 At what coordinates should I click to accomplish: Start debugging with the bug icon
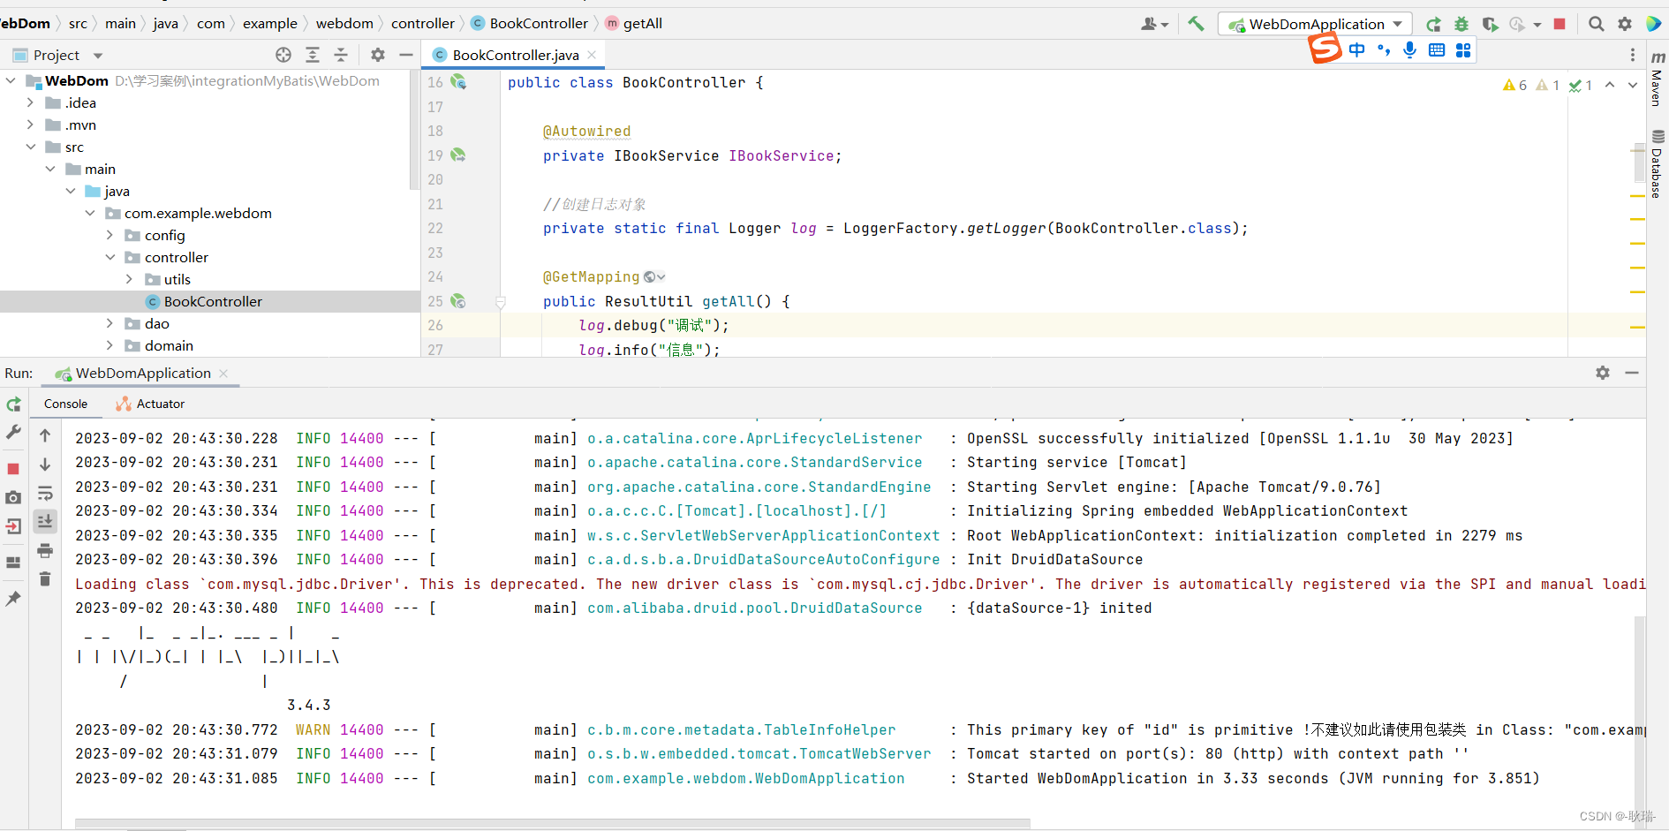1461,25
